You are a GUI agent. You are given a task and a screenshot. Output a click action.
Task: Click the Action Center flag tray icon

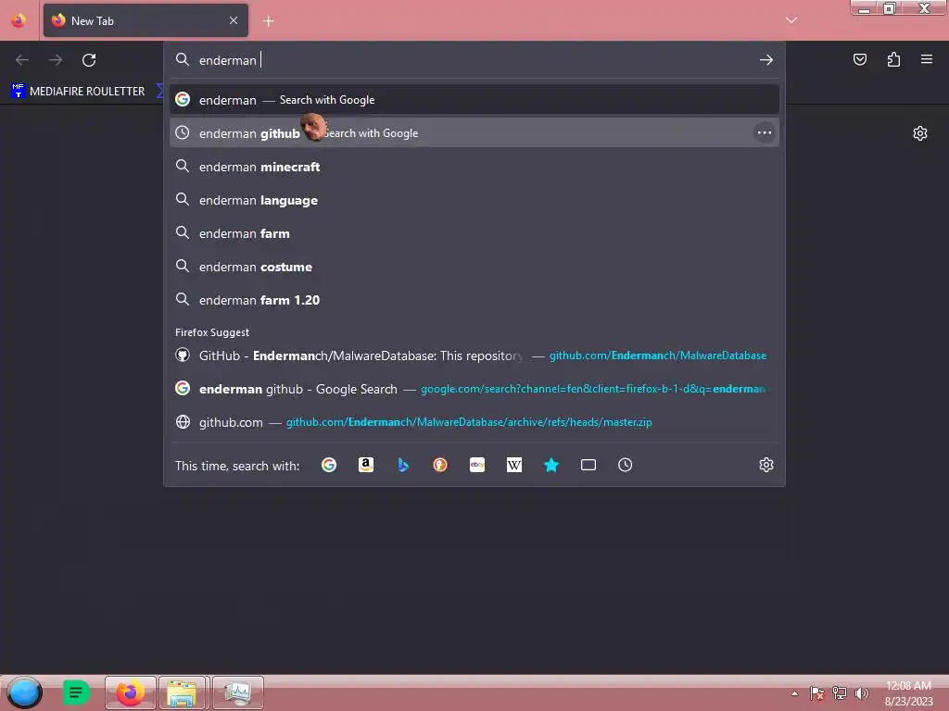pyautogui.click(x=816, y=693)
